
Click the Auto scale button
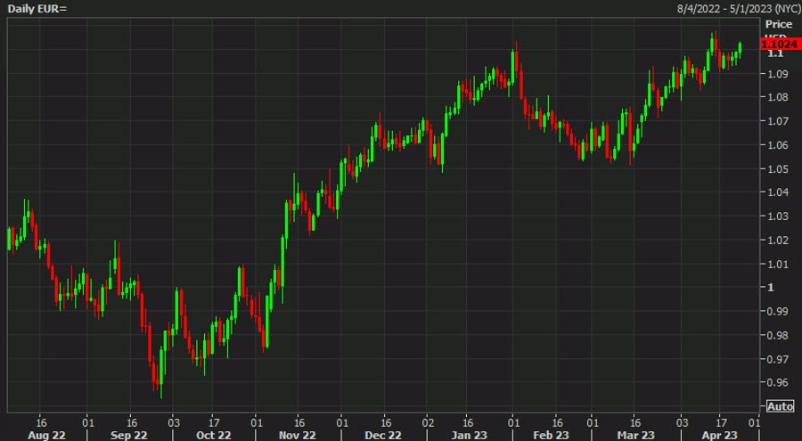pos(780,406)
